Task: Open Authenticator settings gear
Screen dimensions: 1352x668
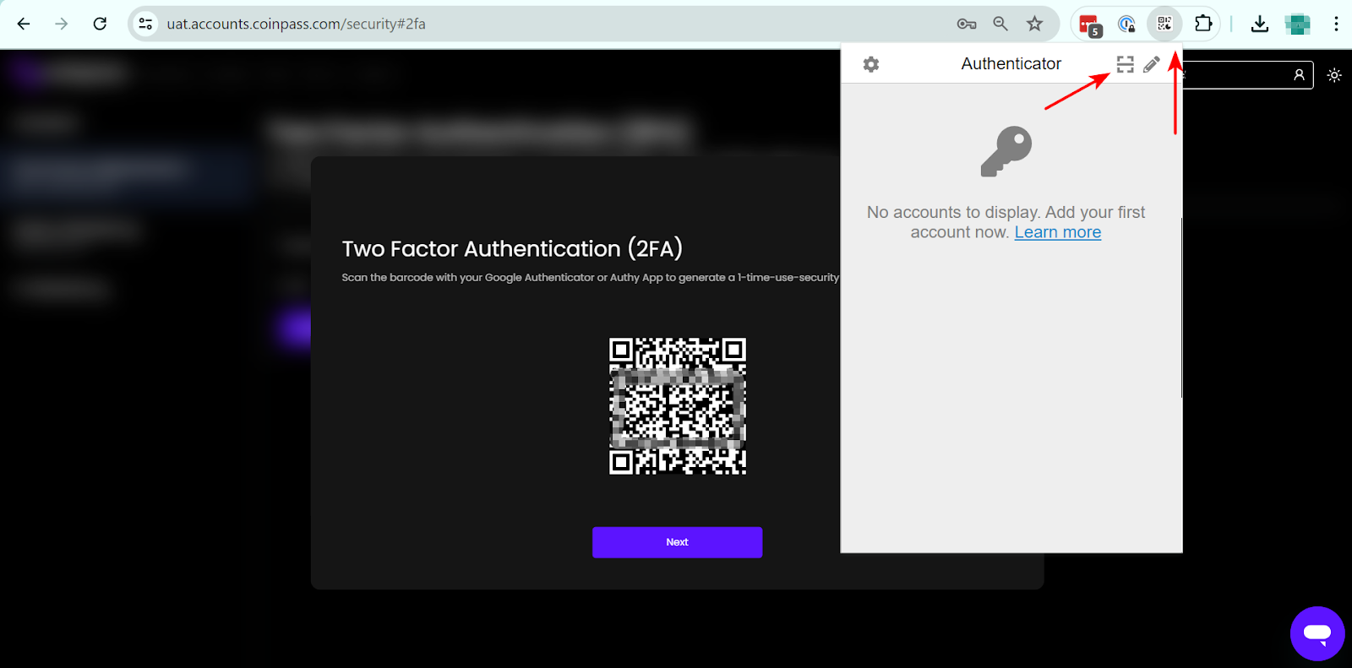Action: click(871, 64)
